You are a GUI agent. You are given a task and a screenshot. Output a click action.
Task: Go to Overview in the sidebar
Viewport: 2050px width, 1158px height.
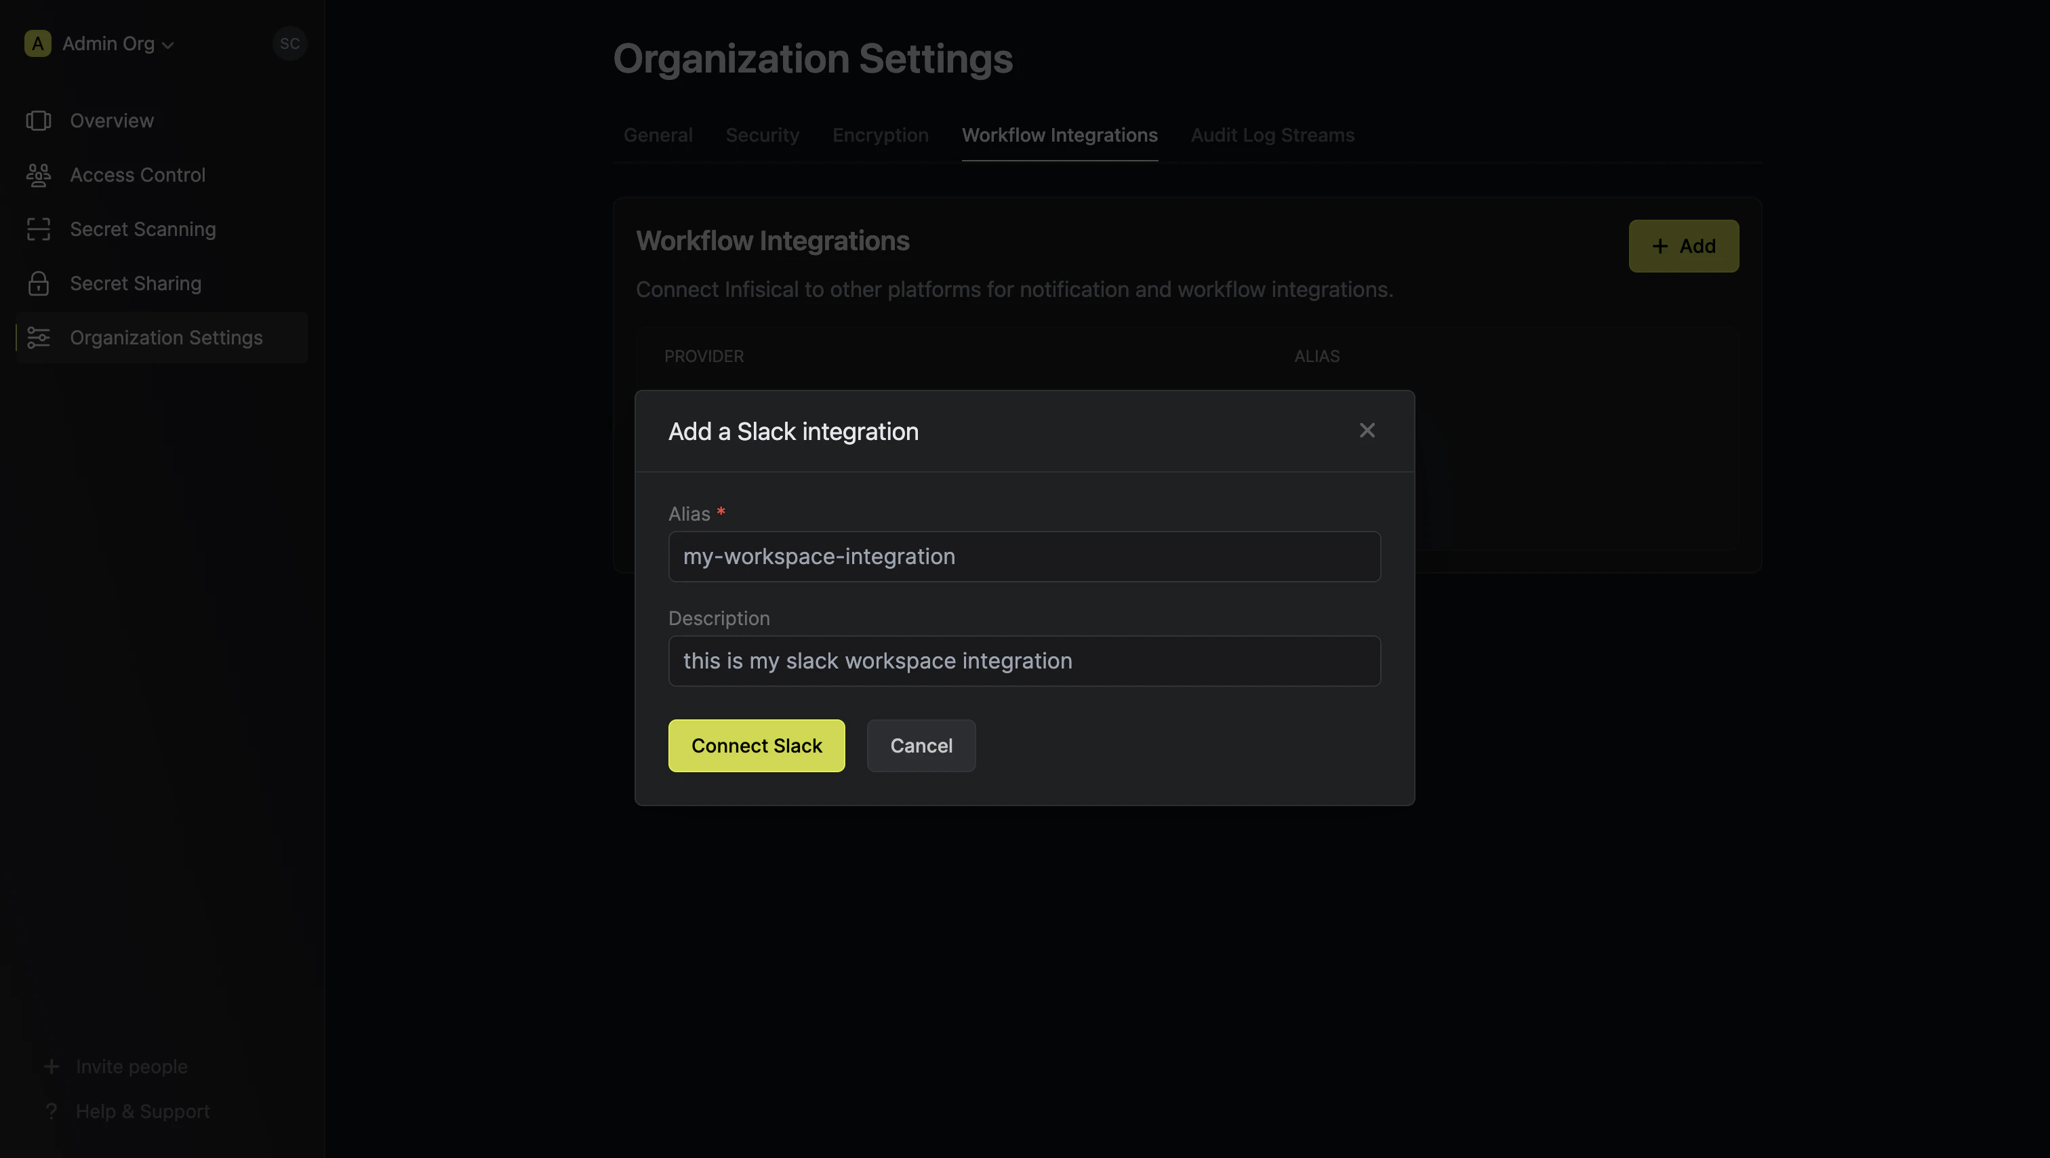[x=161, y=120]
